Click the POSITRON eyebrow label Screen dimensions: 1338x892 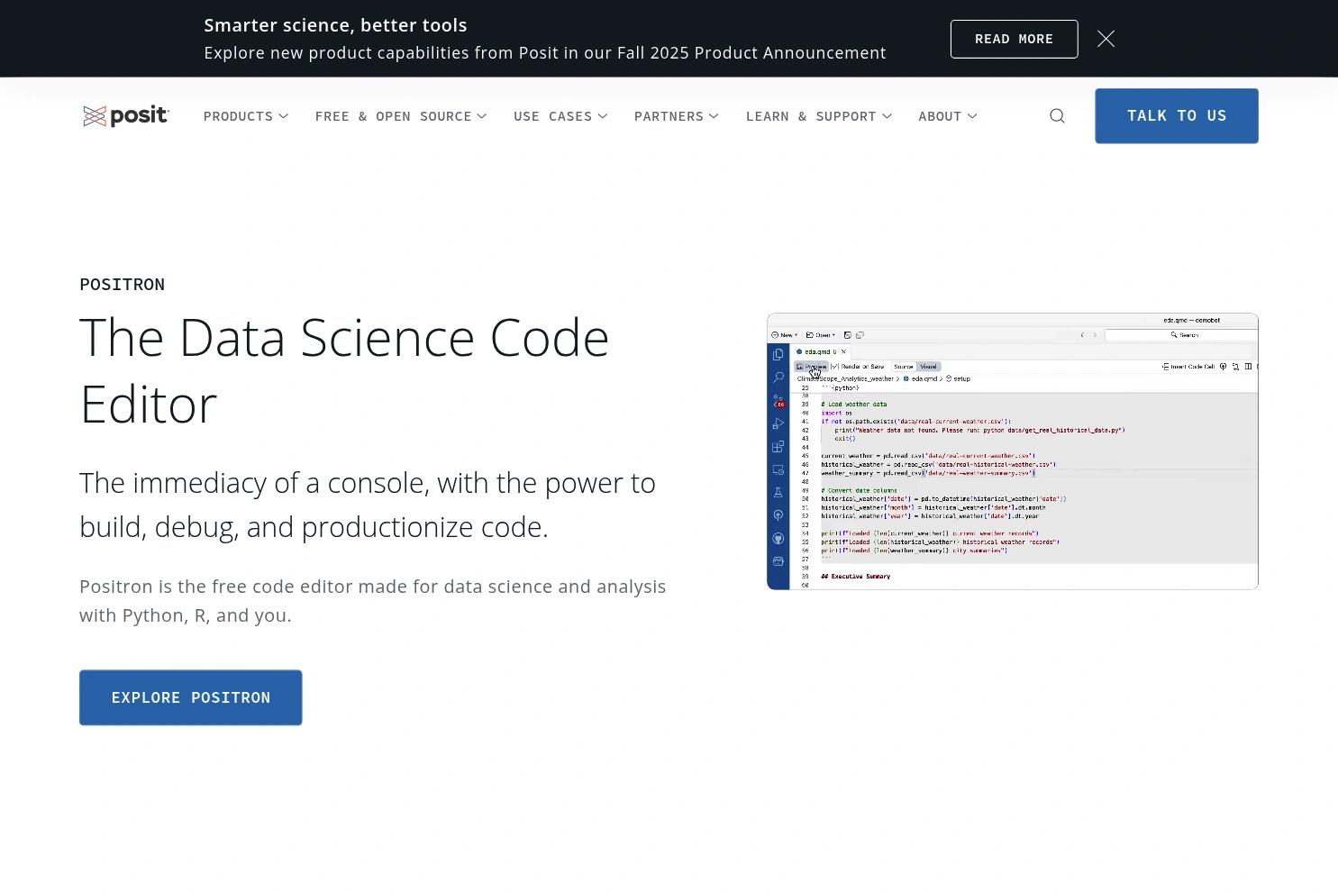[x=122, y=285]
